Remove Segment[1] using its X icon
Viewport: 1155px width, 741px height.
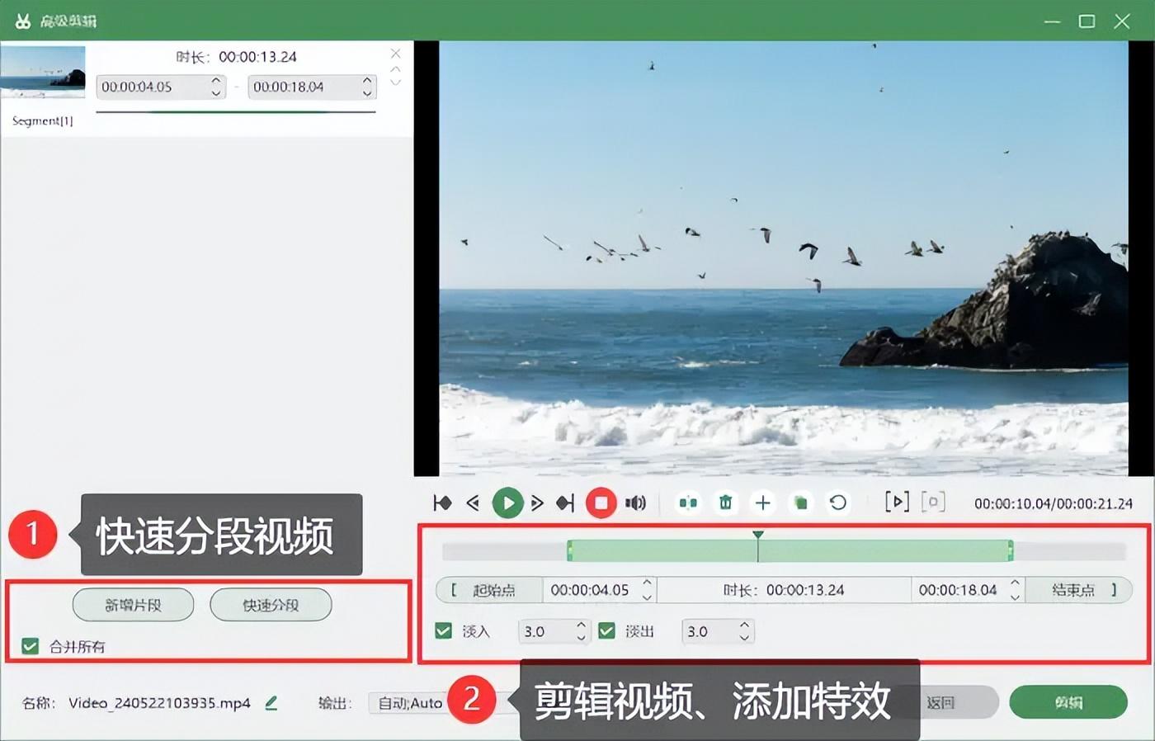[396, 54]
